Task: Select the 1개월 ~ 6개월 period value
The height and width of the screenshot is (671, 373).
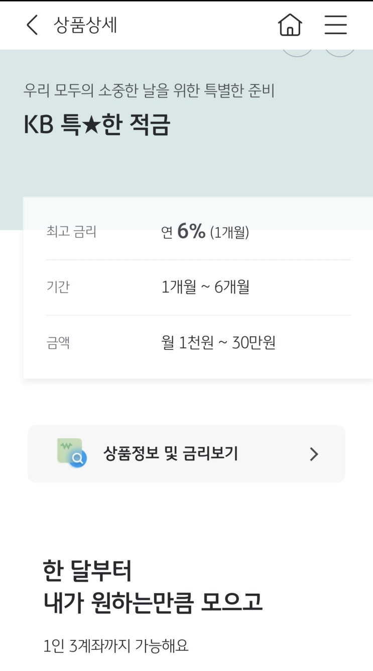Action: point(205,287)
